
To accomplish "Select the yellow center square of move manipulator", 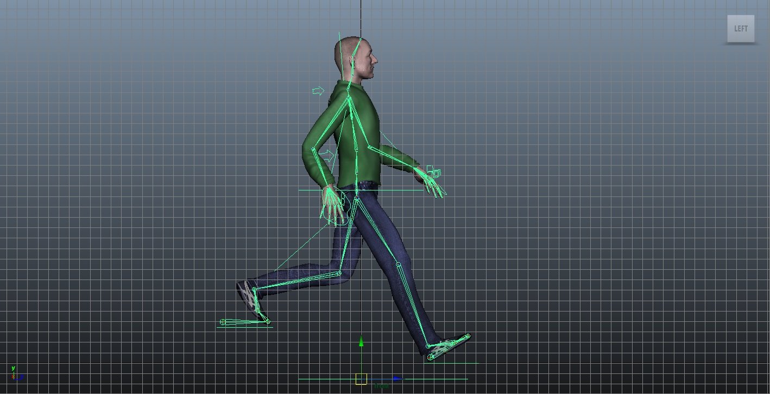I will 361,379.
